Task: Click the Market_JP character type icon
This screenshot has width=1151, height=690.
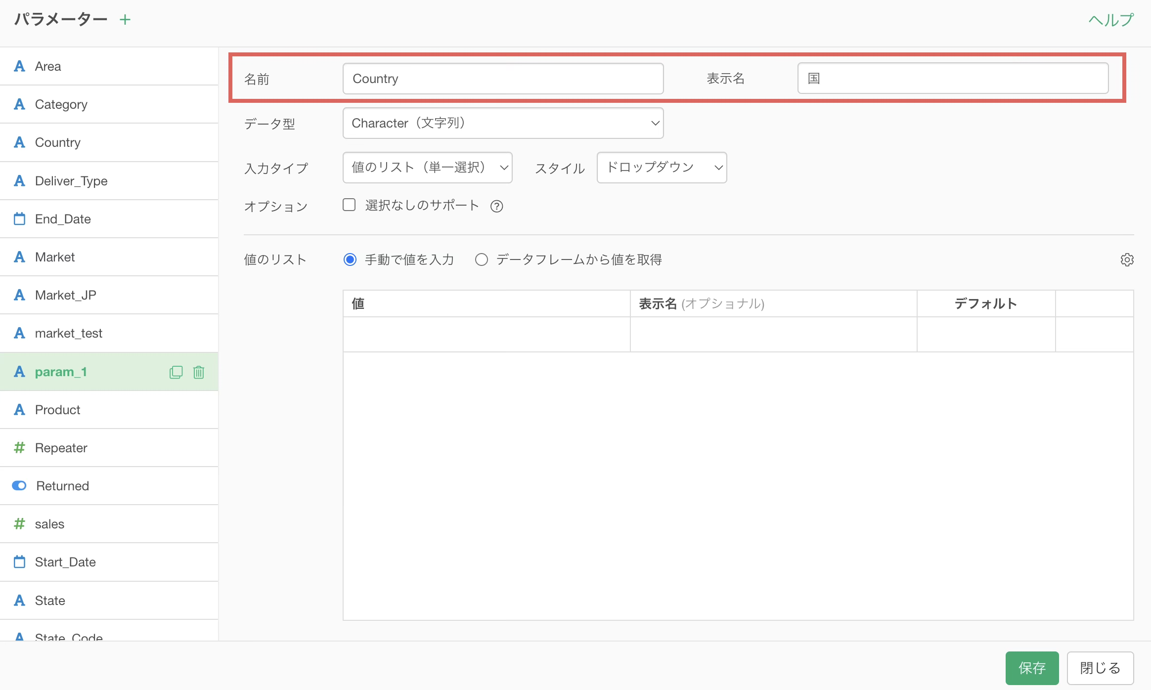Action: [x=19, y=295]
